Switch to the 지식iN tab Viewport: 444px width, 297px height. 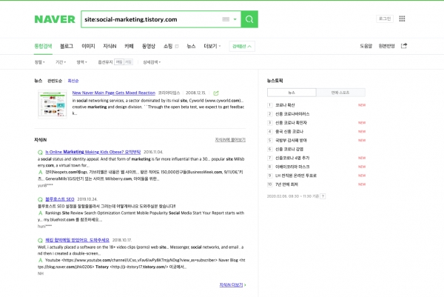110,46
